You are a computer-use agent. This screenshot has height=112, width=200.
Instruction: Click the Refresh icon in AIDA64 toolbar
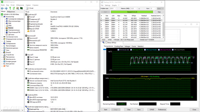[x=14, y=8]
